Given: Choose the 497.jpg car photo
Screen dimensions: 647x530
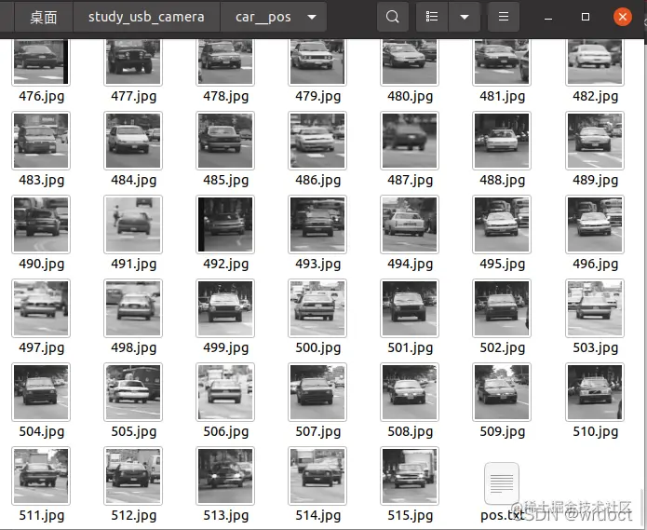Looking at the screenshot, I should tap(41, 308).
